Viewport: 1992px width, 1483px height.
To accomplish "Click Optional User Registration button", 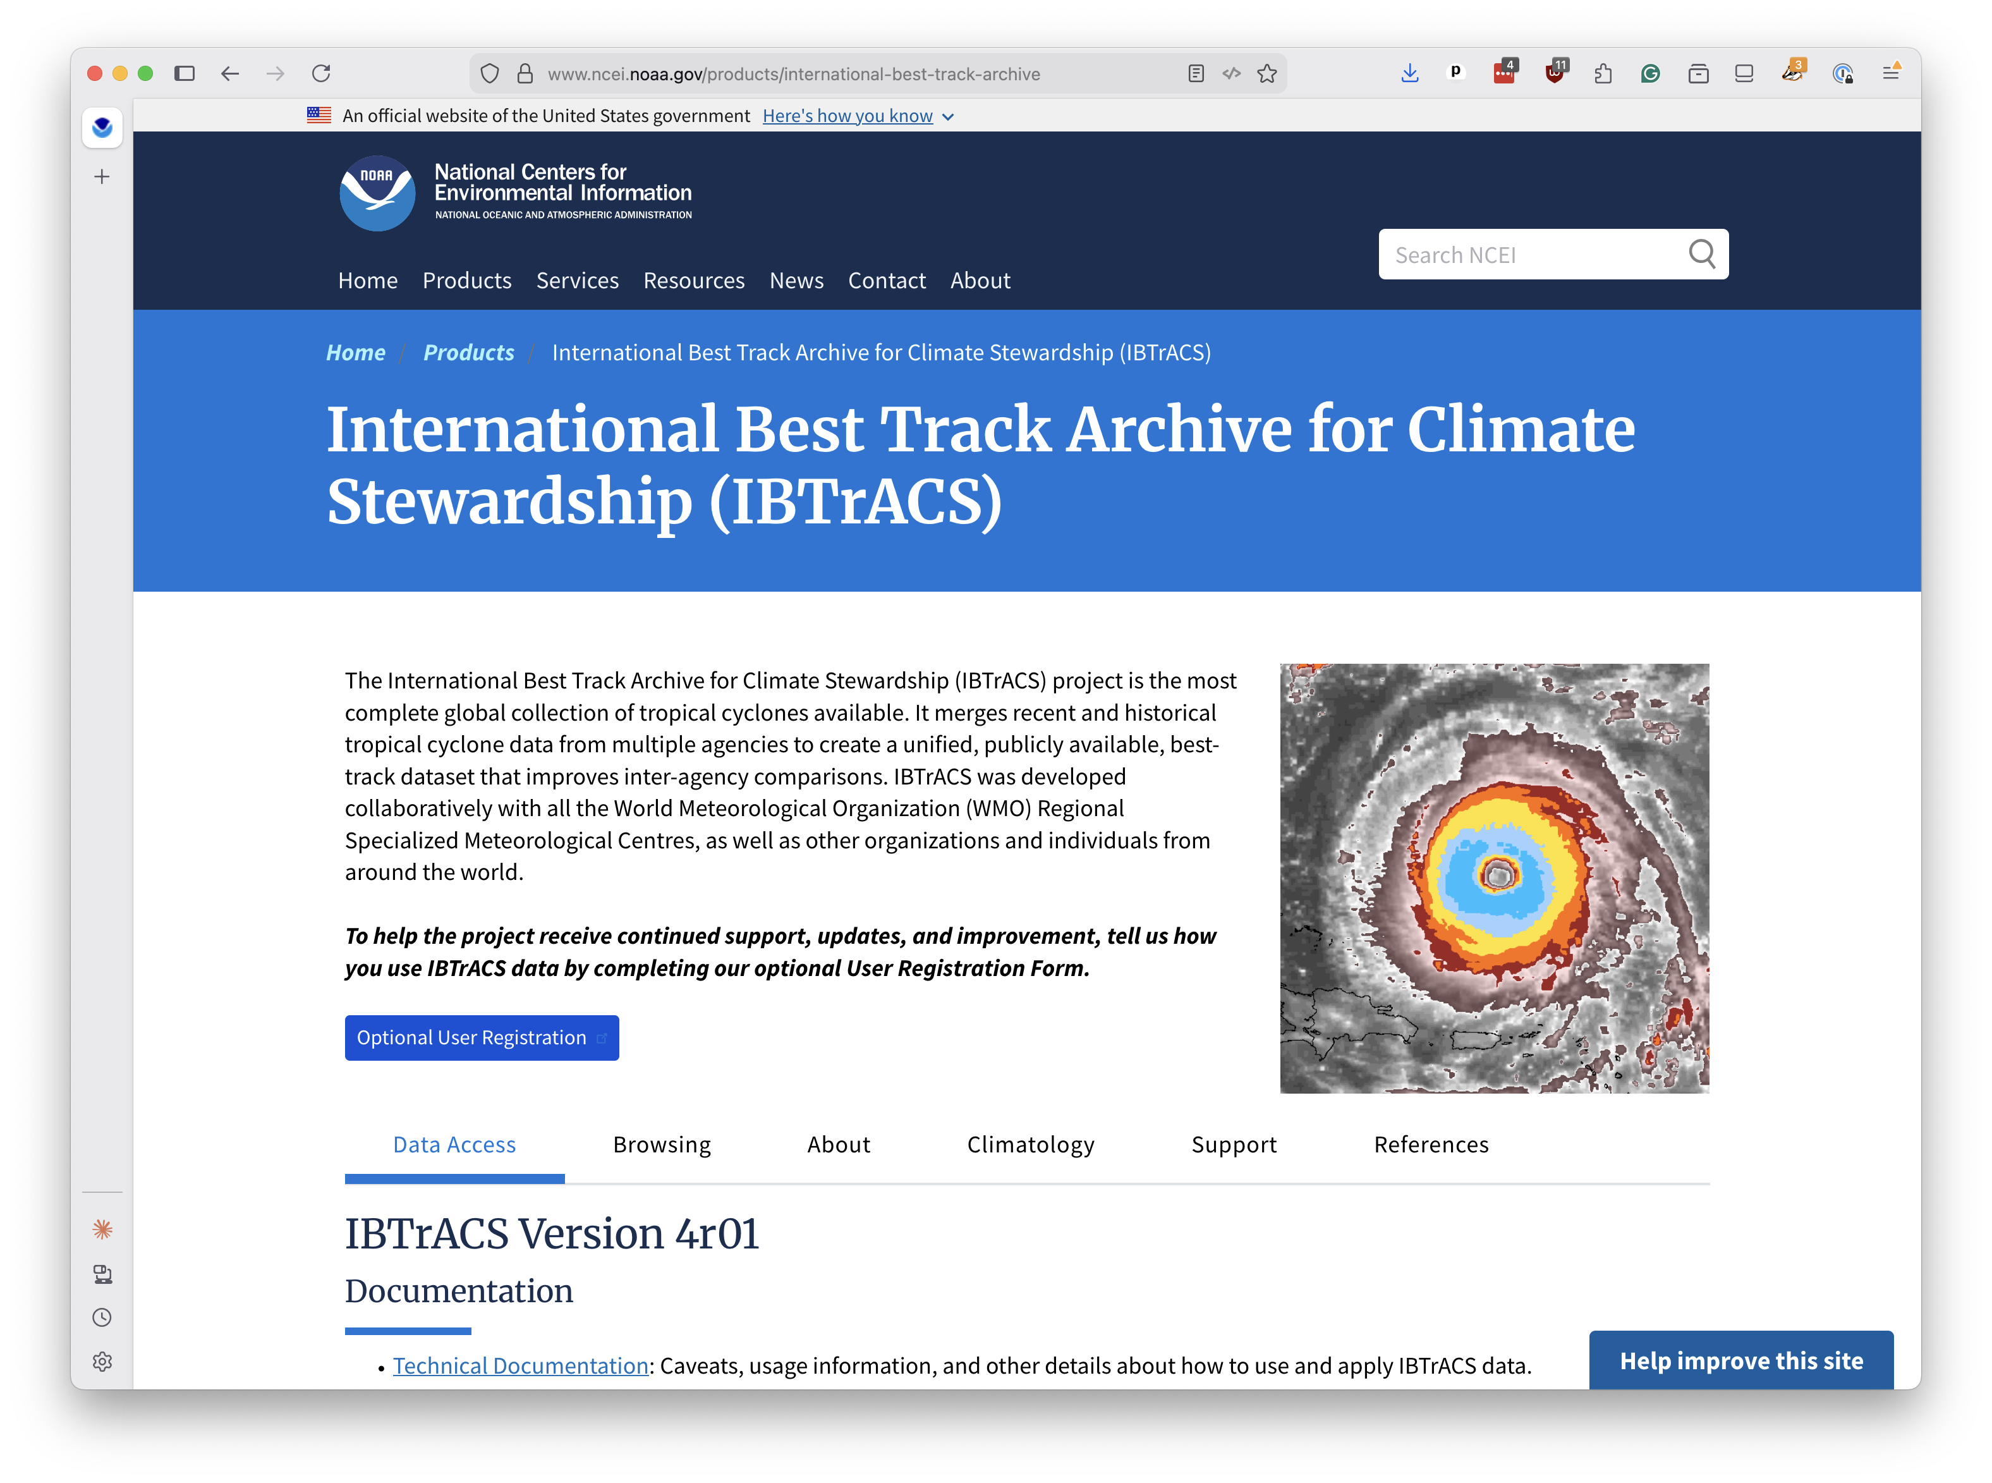I will 482,1038.
